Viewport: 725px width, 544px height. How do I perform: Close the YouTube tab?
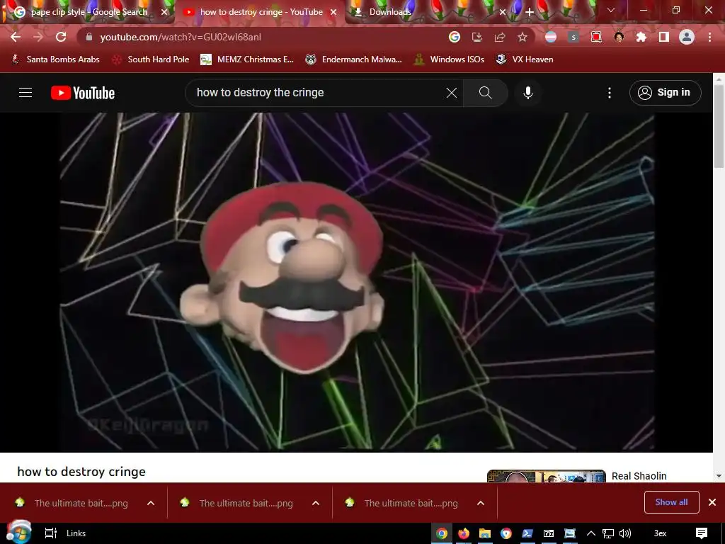point(333,12)
